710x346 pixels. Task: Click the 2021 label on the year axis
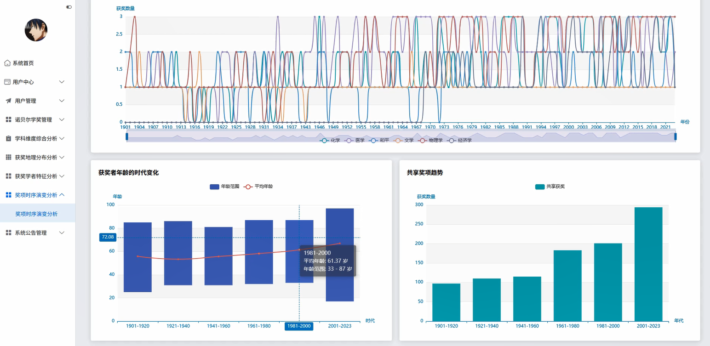tap(665, 127)
